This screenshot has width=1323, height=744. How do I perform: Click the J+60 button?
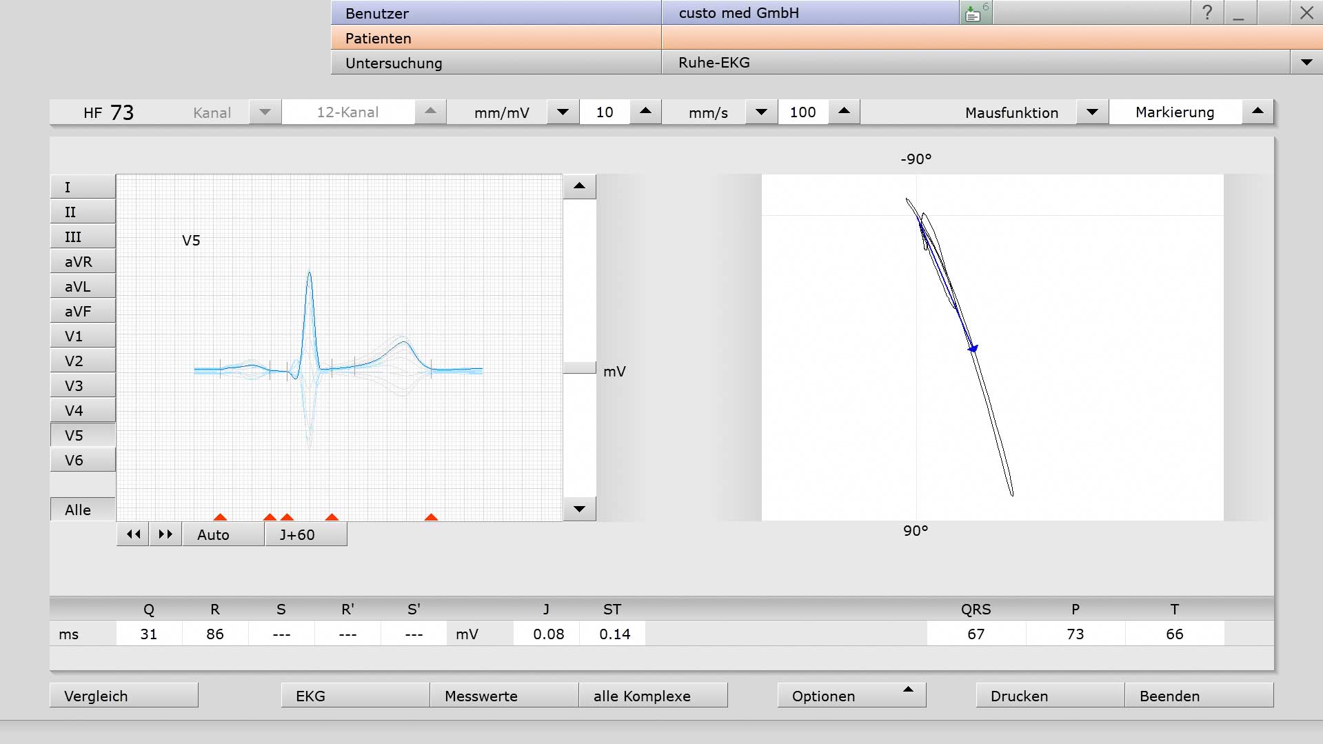point(306,534)
